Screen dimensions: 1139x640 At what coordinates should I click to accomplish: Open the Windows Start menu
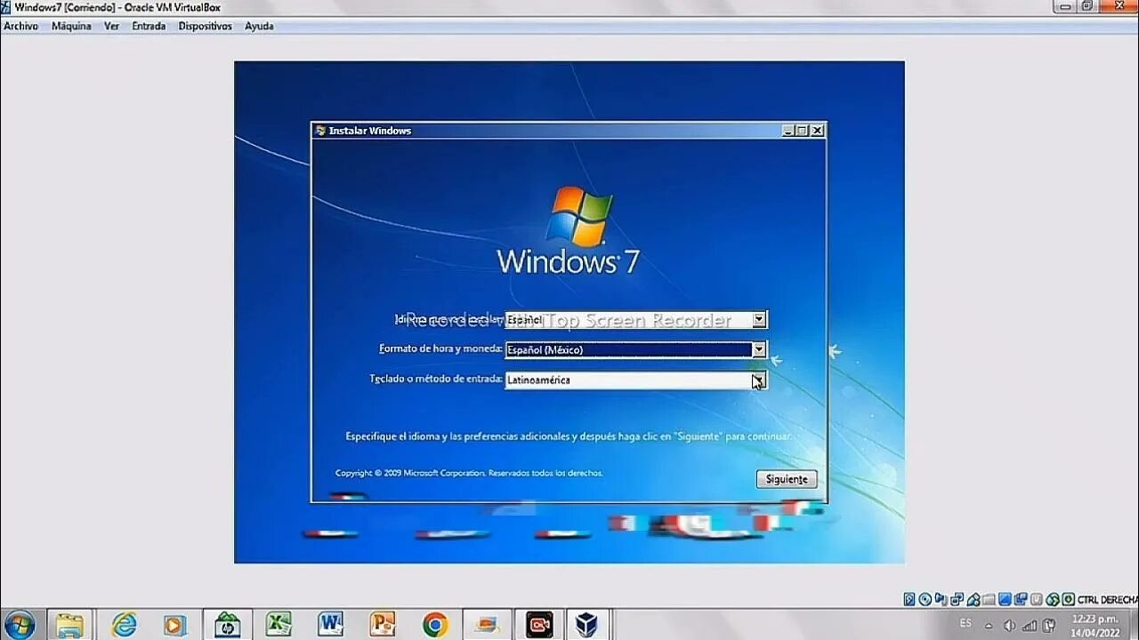point(20,625)
